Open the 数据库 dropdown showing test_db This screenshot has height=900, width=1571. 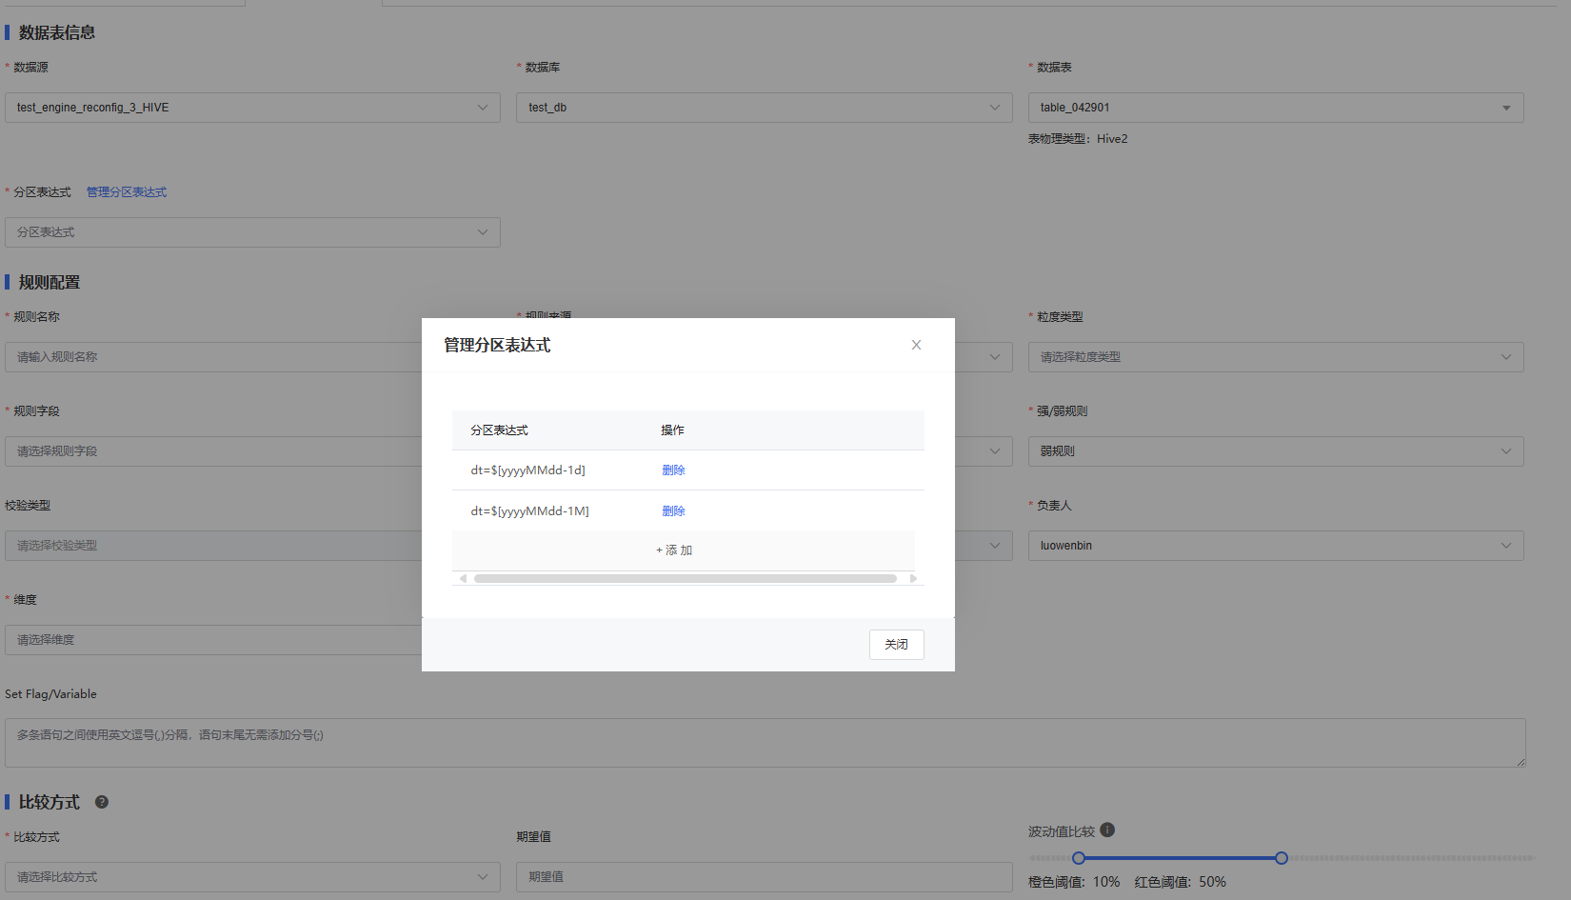(x=765, y=108)
